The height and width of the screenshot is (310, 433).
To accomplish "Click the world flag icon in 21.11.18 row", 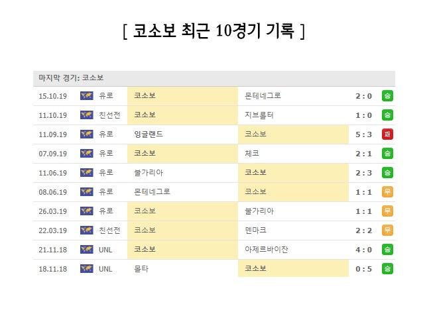I will click(x=86, y=250).
